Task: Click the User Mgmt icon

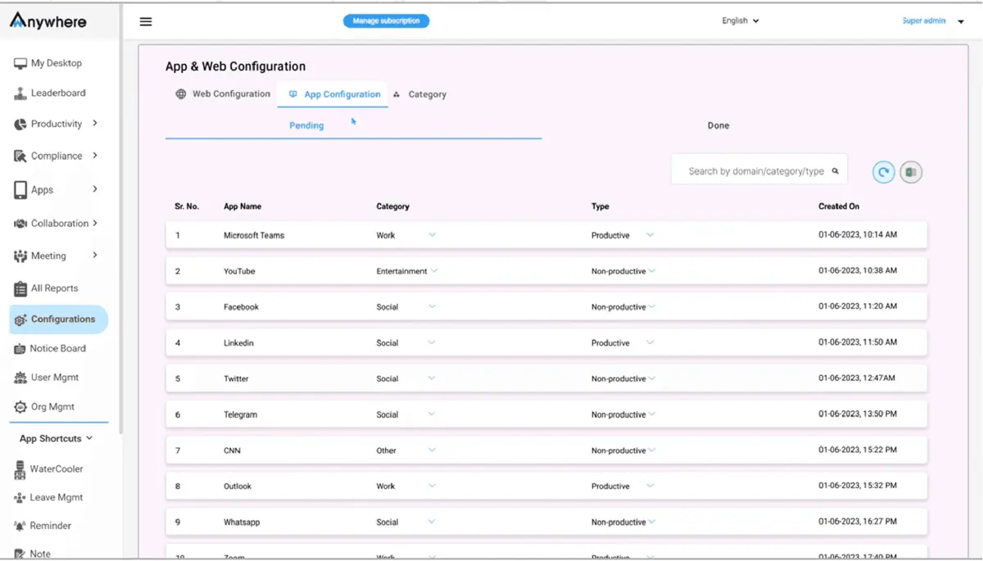Action: coord(20,378)
